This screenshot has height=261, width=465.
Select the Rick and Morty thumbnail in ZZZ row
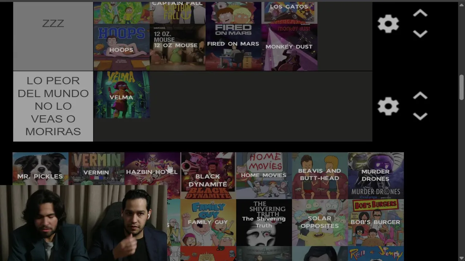[121, 13]
